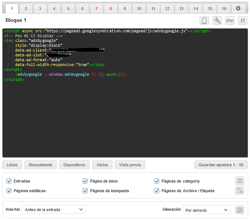Switch to block tab 4

[x=54, y=9]
